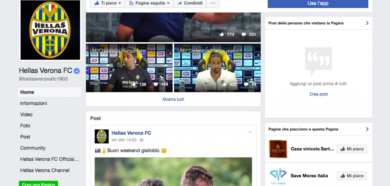
Task: Click like icon showing 773
Action: click(x=222, y=35)
